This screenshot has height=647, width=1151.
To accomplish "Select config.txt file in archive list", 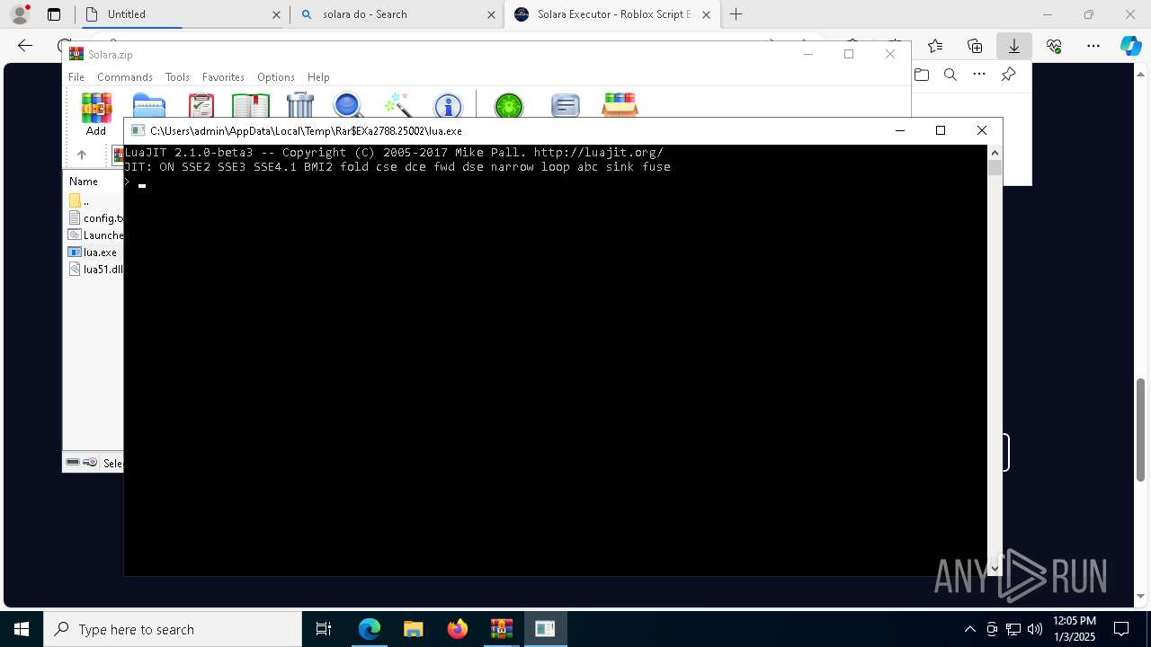I will tap(95, 218).
